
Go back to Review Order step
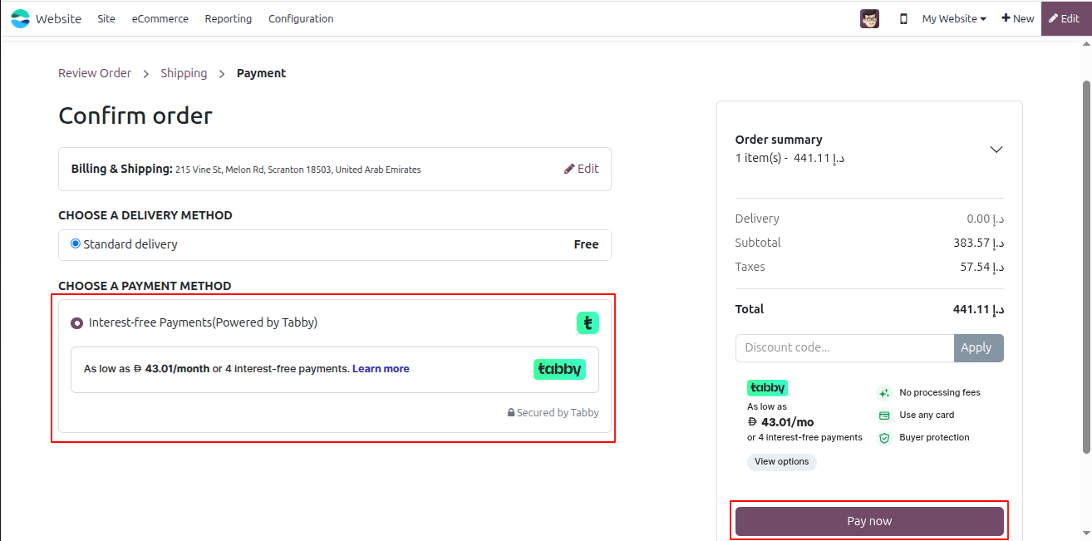[95, 73]
